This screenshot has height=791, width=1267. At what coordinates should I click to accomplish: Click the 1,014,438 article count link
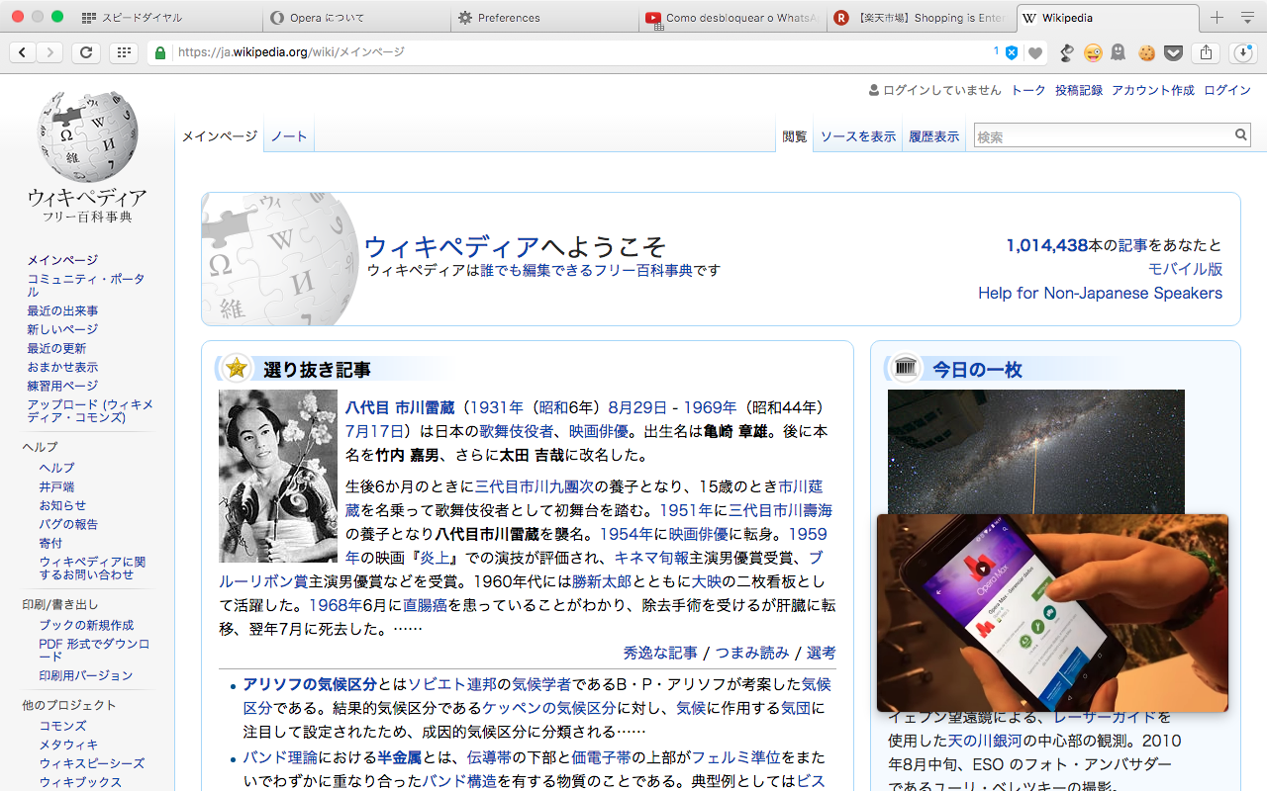coord(1047,245)
